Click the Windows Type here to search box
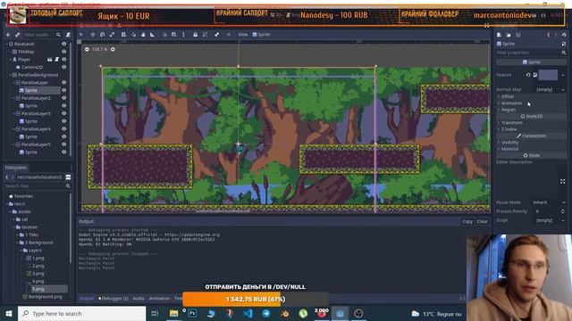 81,313
